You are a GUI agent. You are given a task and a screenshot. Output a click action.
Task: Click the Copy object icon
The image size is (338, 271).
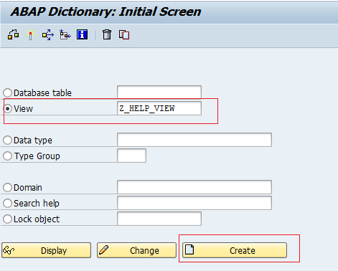click(x=124, y=34)
